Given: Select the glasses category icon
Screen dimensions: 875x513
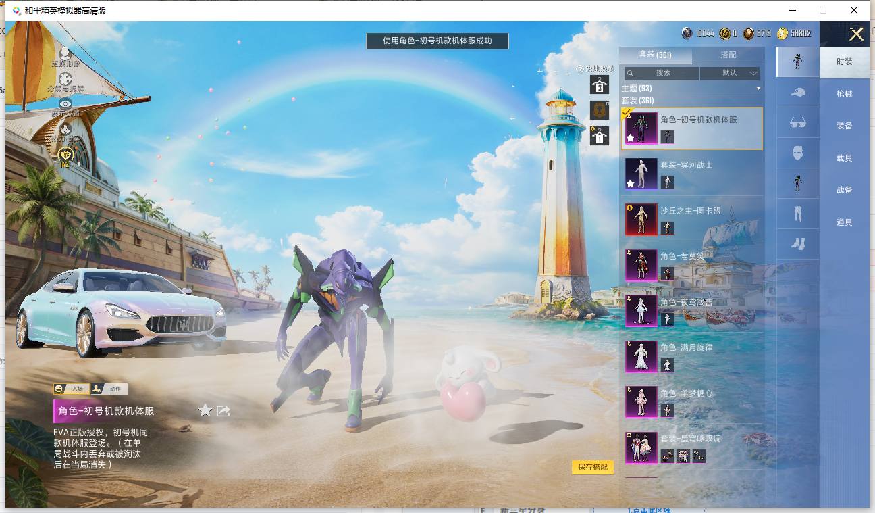Looking at the screenshot, I should point(797,122).
